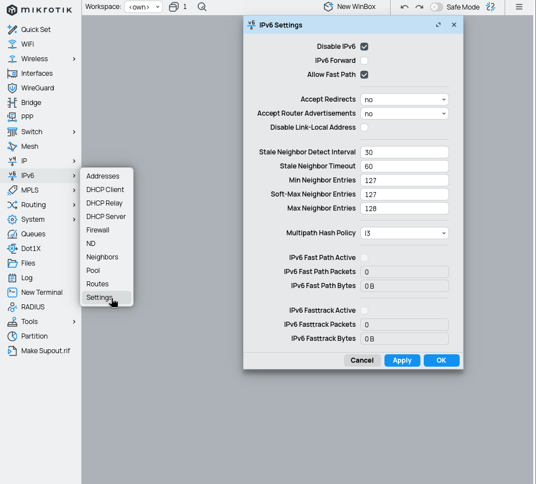This screenshot has height=484, width=536.
Task: Click the Make Supout.rif icon
Action: [12, 351]
